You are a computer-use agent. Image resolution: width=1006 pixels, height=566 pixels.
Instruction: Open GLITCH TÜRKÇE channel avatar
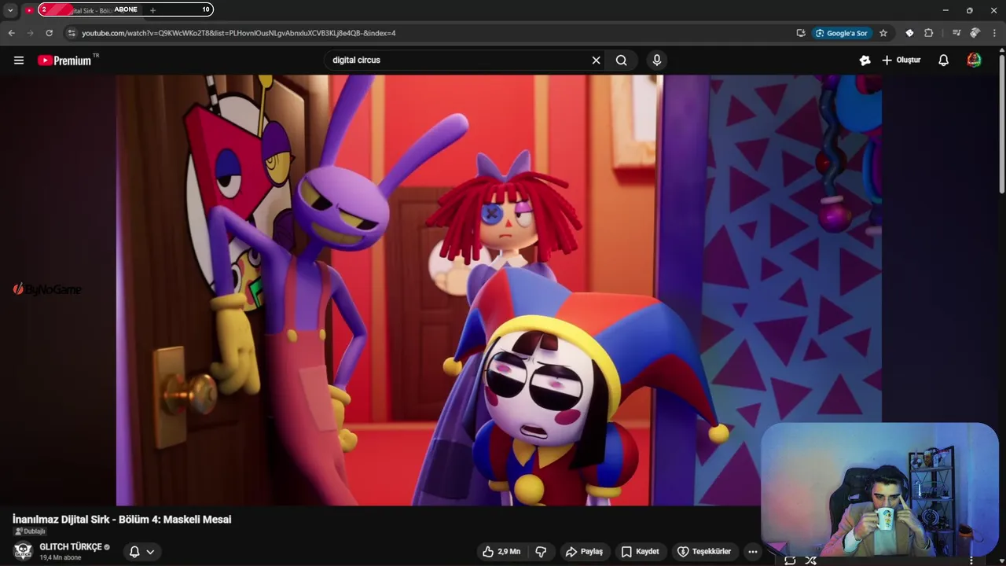(x=24, y=551)
